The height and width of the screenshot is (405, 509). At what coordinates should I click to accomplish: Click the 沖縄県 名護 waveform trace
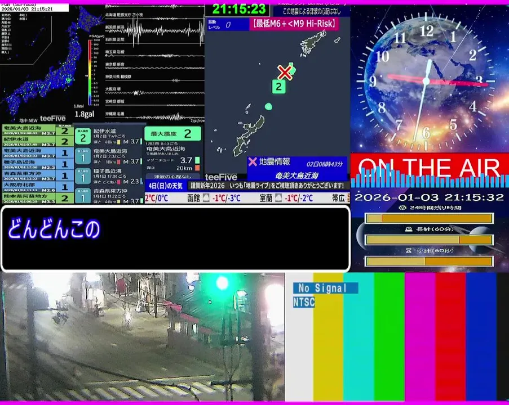(x=155, y=116)
